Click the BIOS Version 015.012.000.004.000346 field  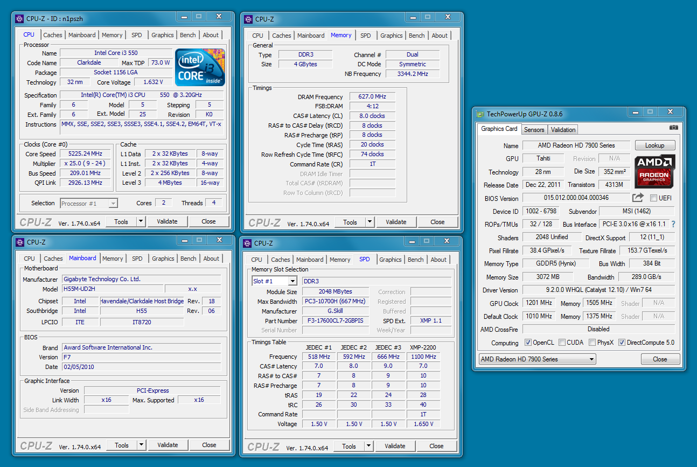pos(576,198)
